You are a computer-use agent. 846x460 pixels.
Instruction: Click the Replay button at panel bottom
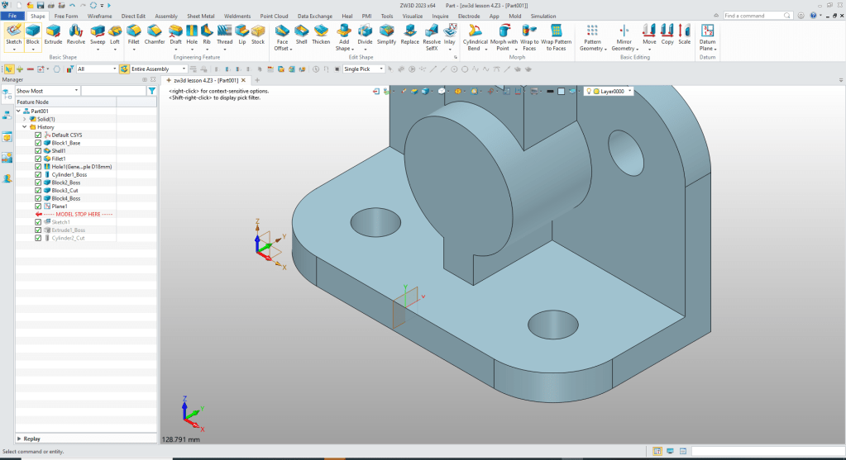click(x=31, y=439)
